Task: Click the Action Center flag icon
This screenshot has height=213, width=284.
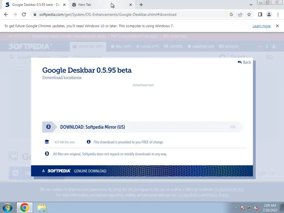Action: click(x=242, y=208)
